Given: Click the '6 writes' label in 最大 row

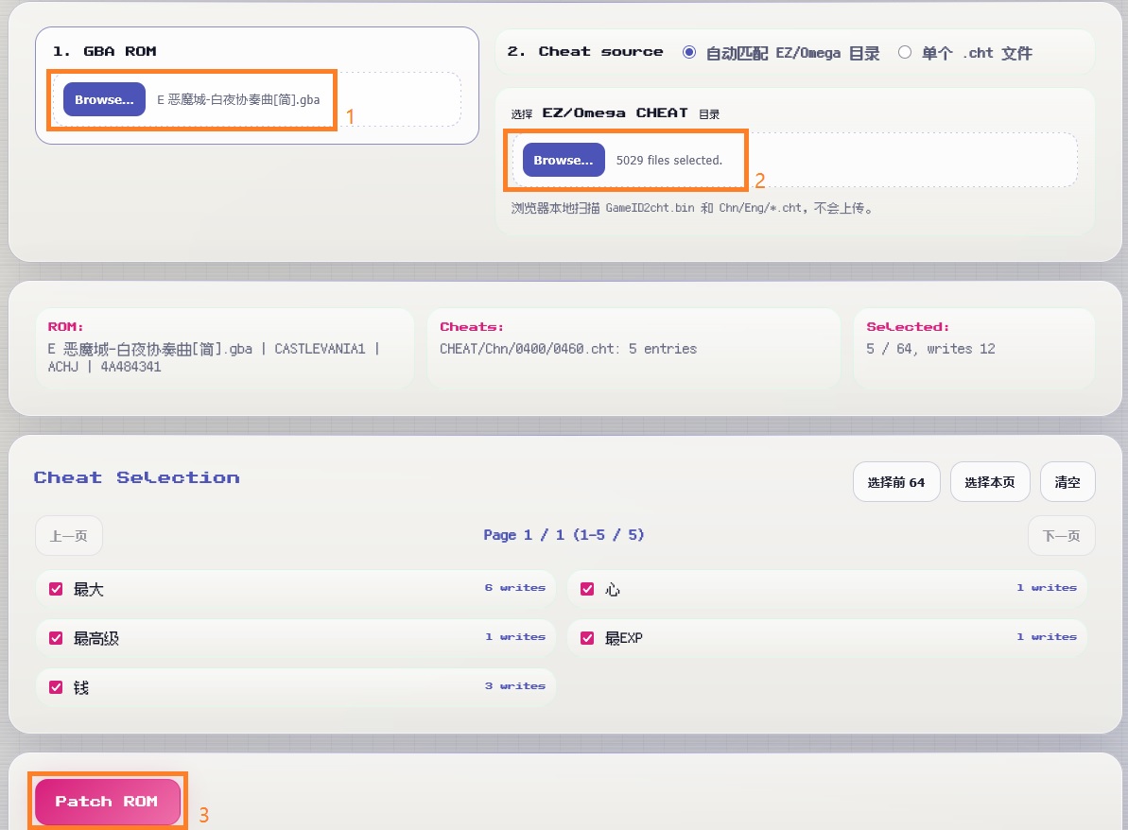Looking at the screenshot, I should (x=515, y=588).
